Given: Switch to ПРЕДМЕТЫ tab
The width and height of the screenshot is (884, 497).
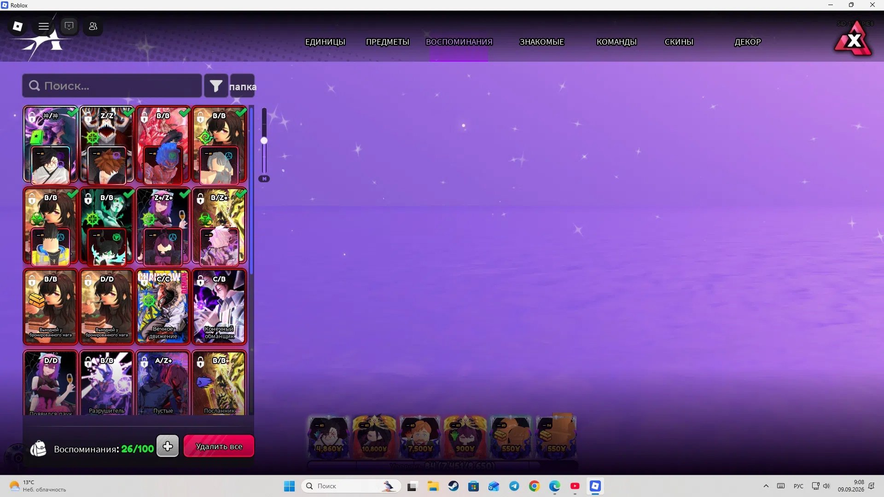Looking at the screenshot, I should click(388, 42).
